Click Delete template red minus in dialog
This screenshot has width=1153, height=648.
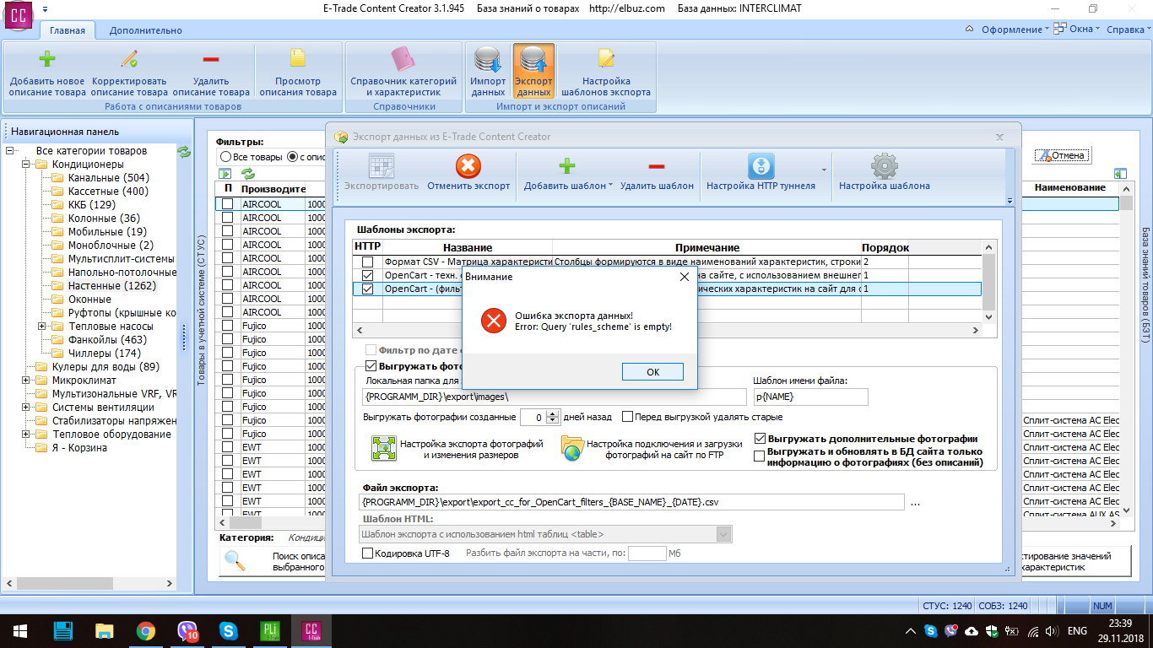657,166
